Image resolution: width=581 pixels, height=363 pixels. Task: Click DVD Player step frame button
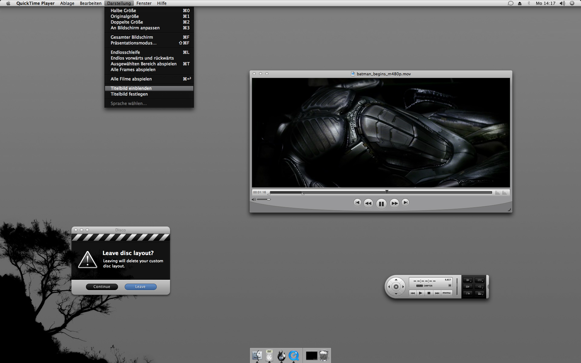click(468, 287)
